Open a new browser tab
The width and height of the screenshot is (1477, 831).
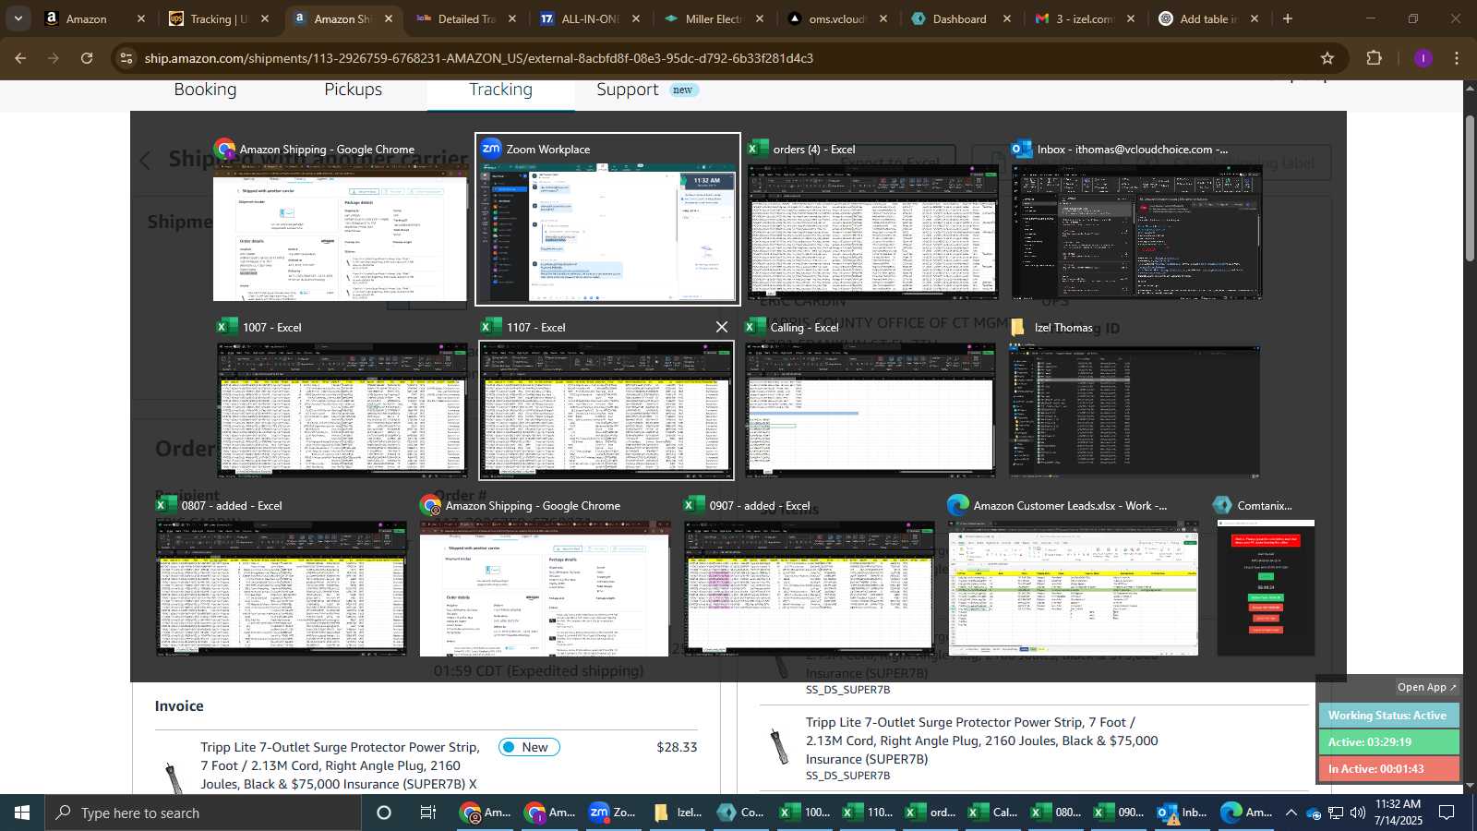coord(1288,18)
